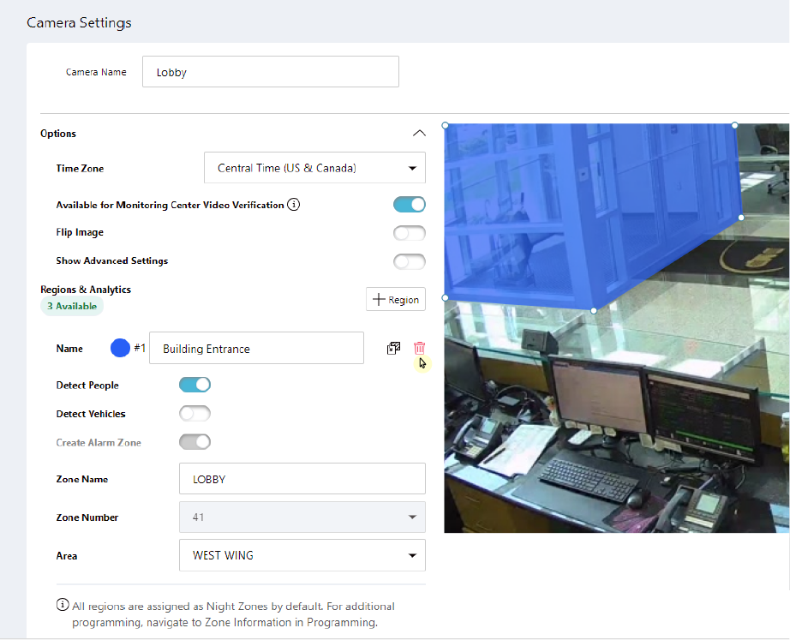Enable the Flip Image toggle
Viewport: 790px width, 640px height.
pos(409,233)
